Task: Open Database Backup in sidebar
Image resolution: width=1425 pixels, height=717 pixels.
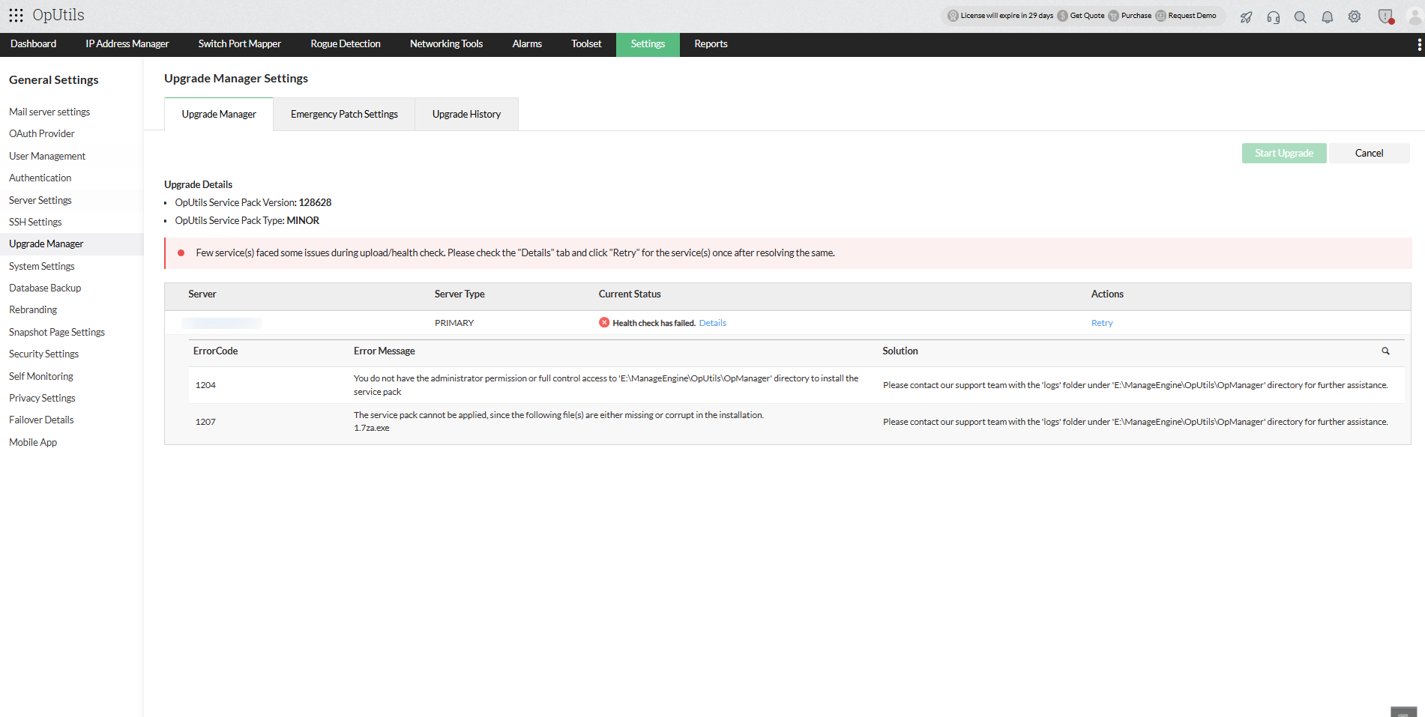Action: 45,288
